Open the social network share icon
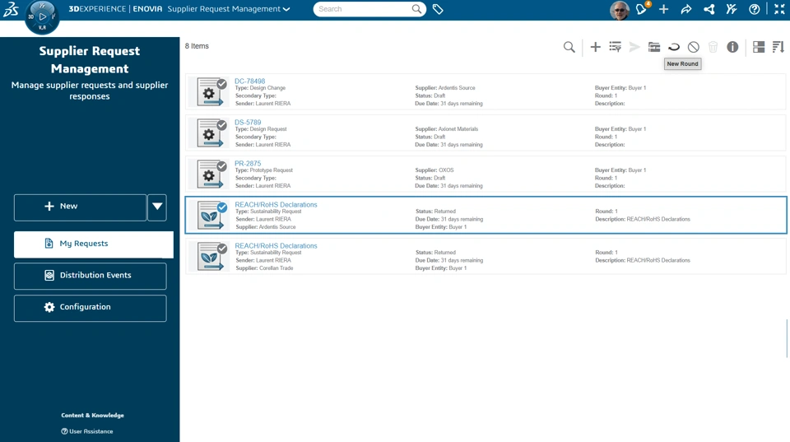This screenshot has width=790, height=442. (x=709, y=9)
